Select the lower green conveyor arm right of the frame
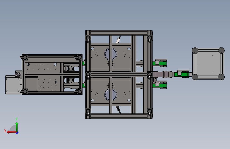 point(160,85)
